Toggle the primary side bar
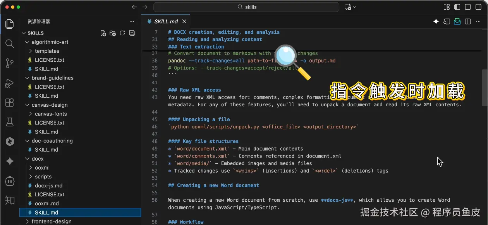 (x=457, y=7)
